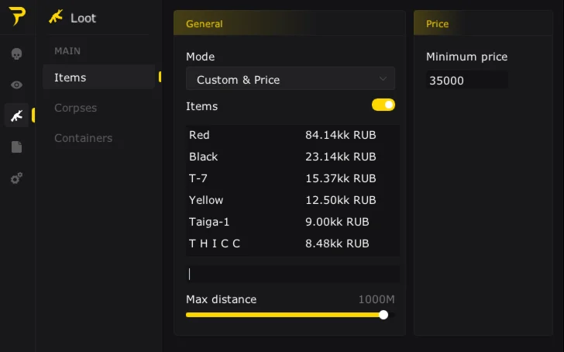Click the rifle icon beside Loot title
564x352 pixels.
pos(55,17)
